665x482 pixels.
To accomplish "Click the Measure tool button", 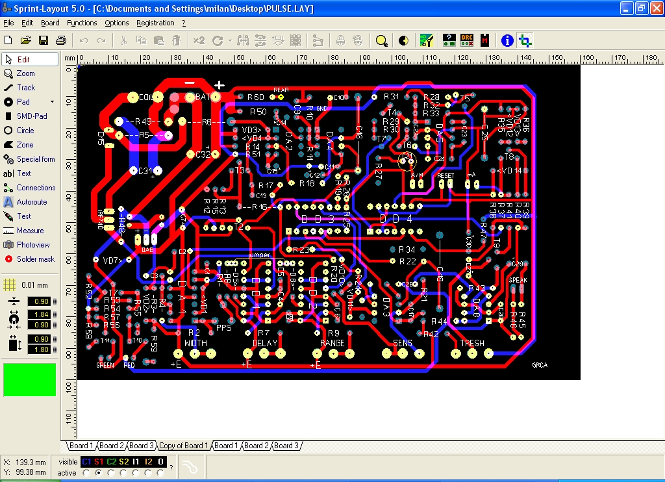I will click(x=30, y=231).
